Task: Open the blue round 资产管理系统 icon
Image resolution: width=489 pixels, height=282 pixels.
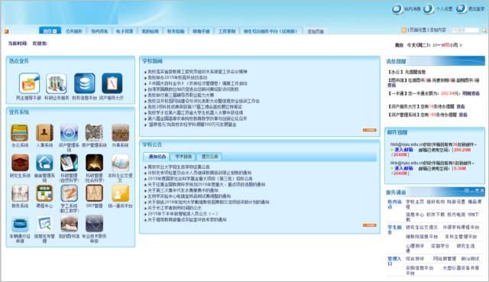Action: [70, 132]
